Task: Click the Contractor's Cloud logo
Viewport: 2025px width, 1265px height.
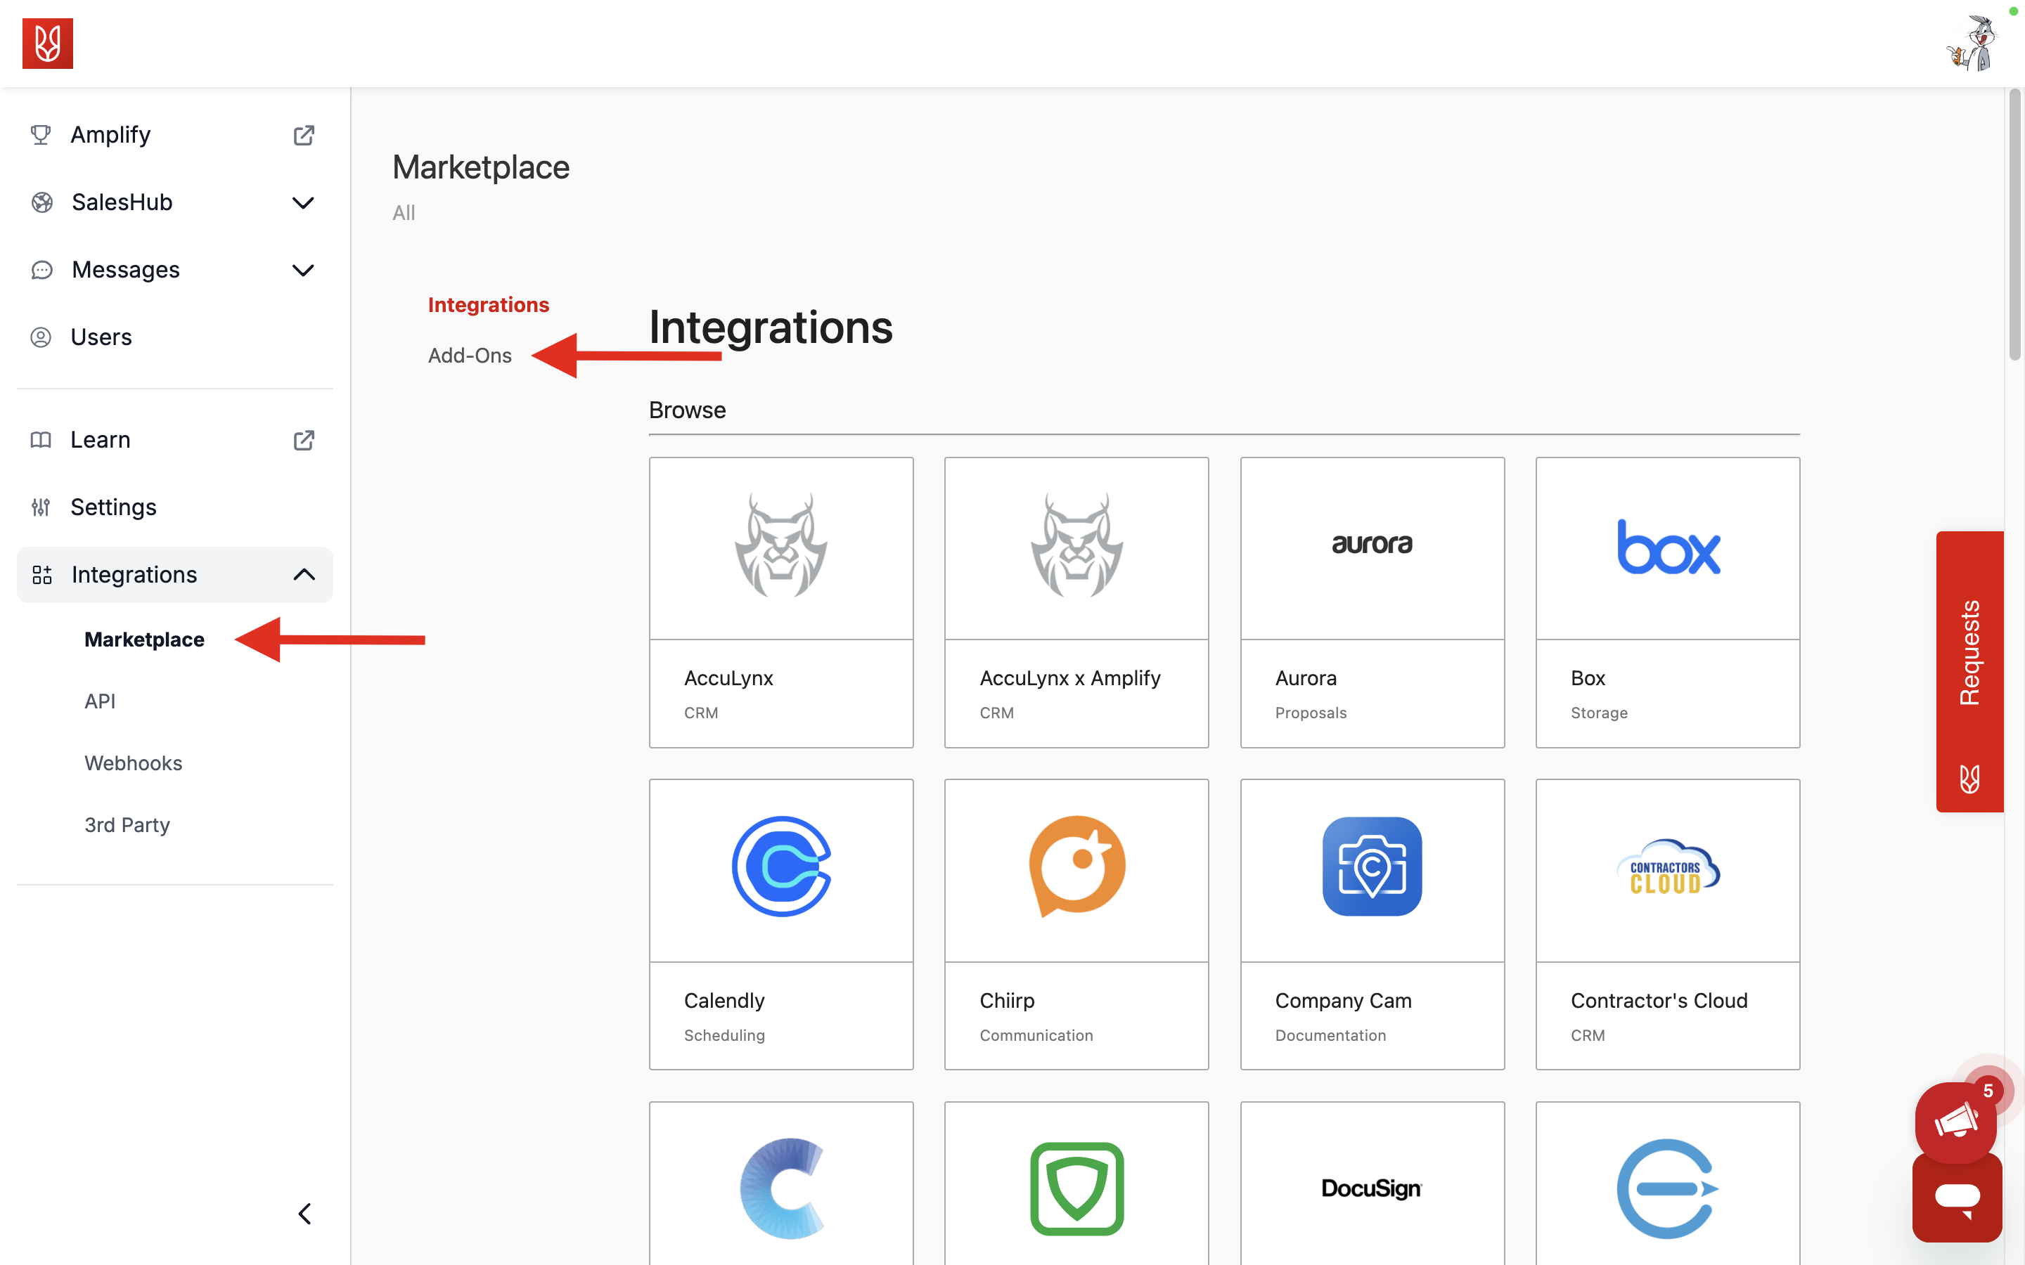Action: pyautogui.click(x=1668, y=868)
